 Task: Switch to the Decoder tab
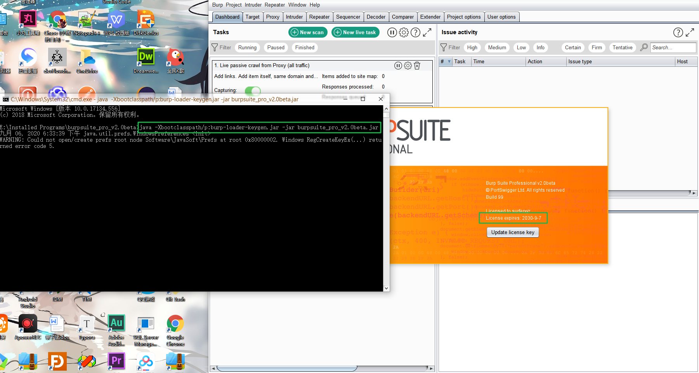click(x=376, y=17)
